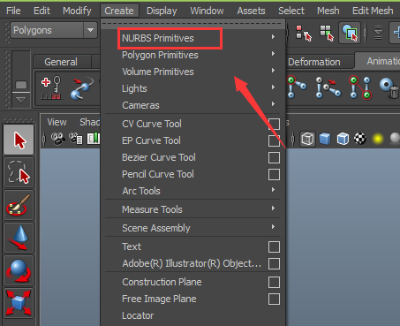Click the Joint tool shelf icon
This screenshot has height=326, width=400.
tap(297, 87)
